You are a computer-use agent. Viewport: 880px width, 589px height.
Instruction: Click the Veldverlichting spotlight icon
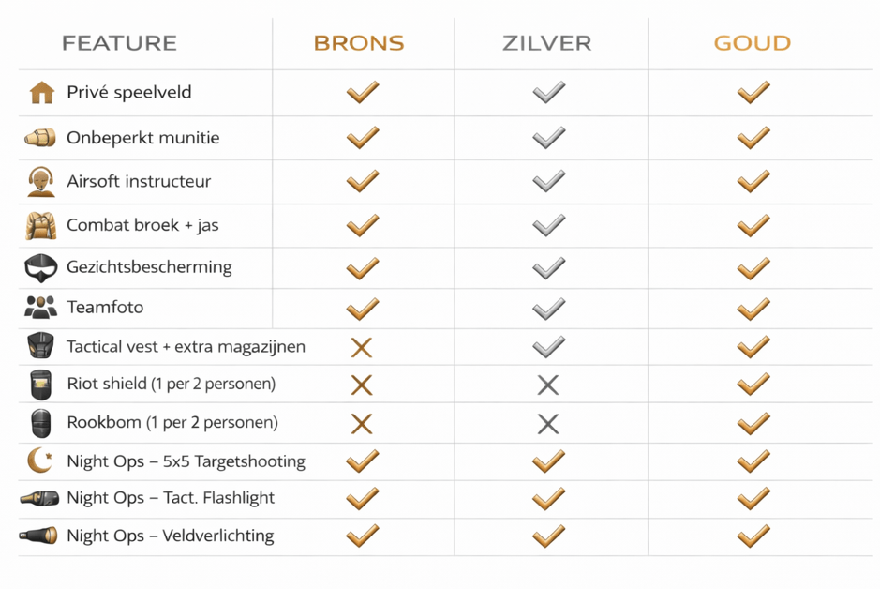tap(39, 536)
